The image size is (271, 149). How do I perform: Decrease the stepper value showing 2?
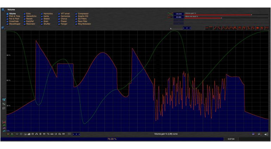[184, 28]
